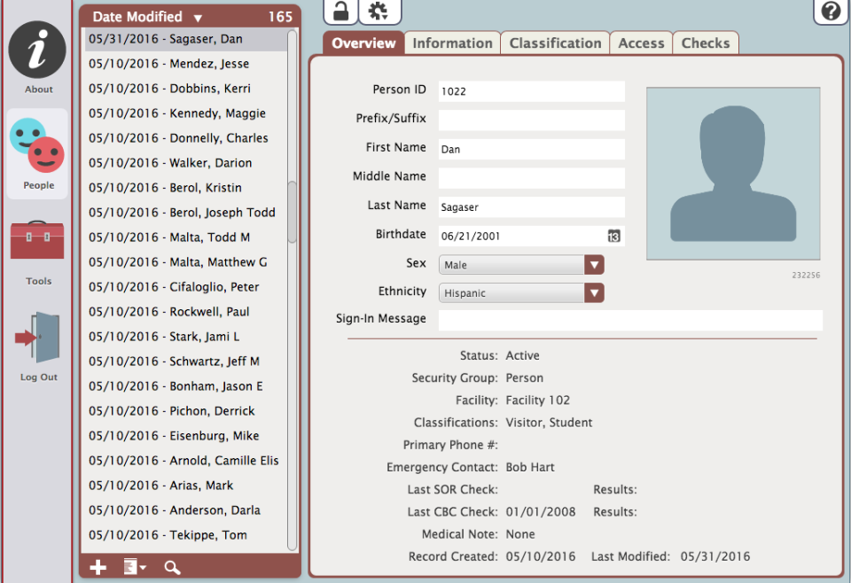Switch to the Checks tab
The image size is (851, 583).
706,42
